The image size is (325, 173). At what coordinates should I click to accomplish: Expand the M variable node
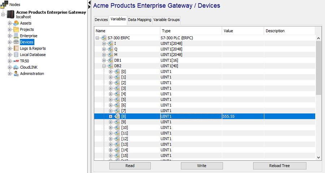(x=104, y=55)
